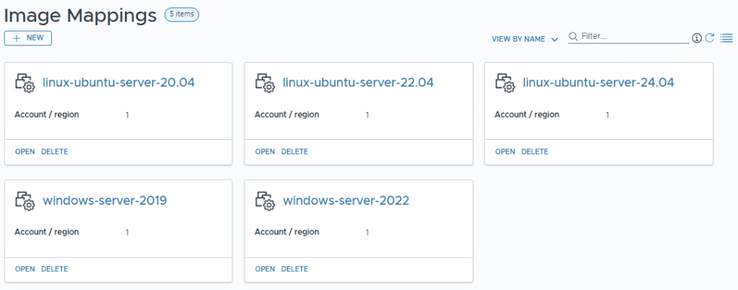Click the linux-ubuntu-server-24.04 card icon
738x290 pixels.
click(x=506, y=83)
